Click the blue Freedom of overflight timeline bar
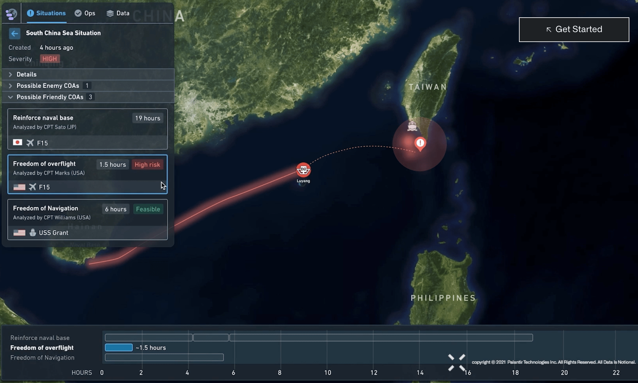Image resolution: width=638 pixels, height=383 pixels. click(119, 347)
